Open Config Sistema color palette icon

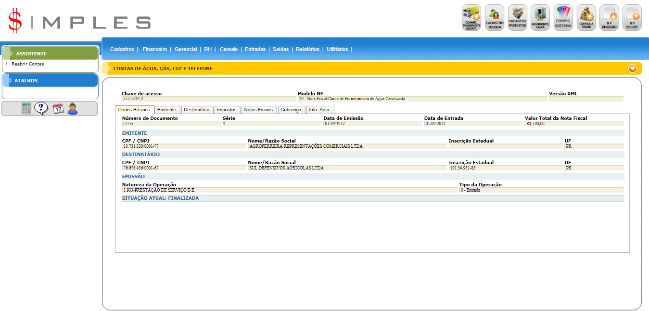click(x=563, y=18)
